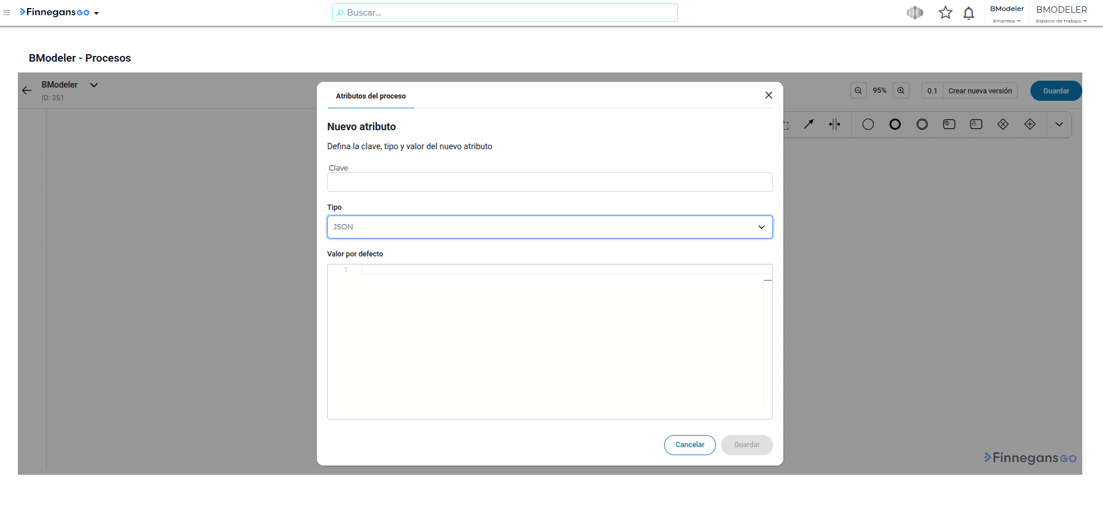The image size is (1103, 522).
Task: Click Crear nueva versión button
Action: (980, 90)
